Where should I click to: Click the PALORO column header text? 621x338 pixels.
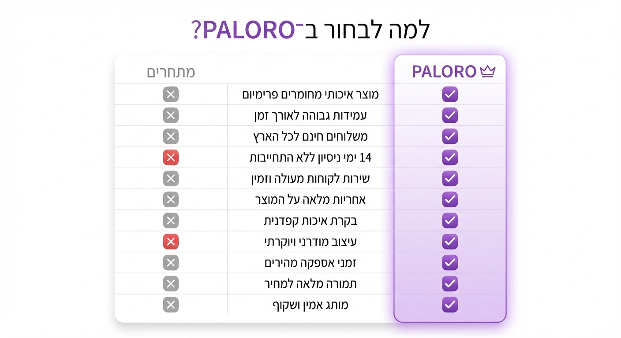coord(444,72)
